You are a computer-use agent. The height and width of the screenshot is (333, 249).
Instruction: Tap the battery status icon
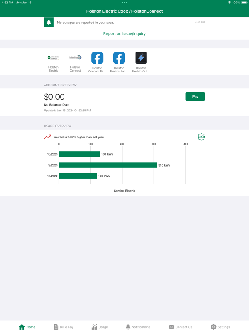tap(244, 3)
